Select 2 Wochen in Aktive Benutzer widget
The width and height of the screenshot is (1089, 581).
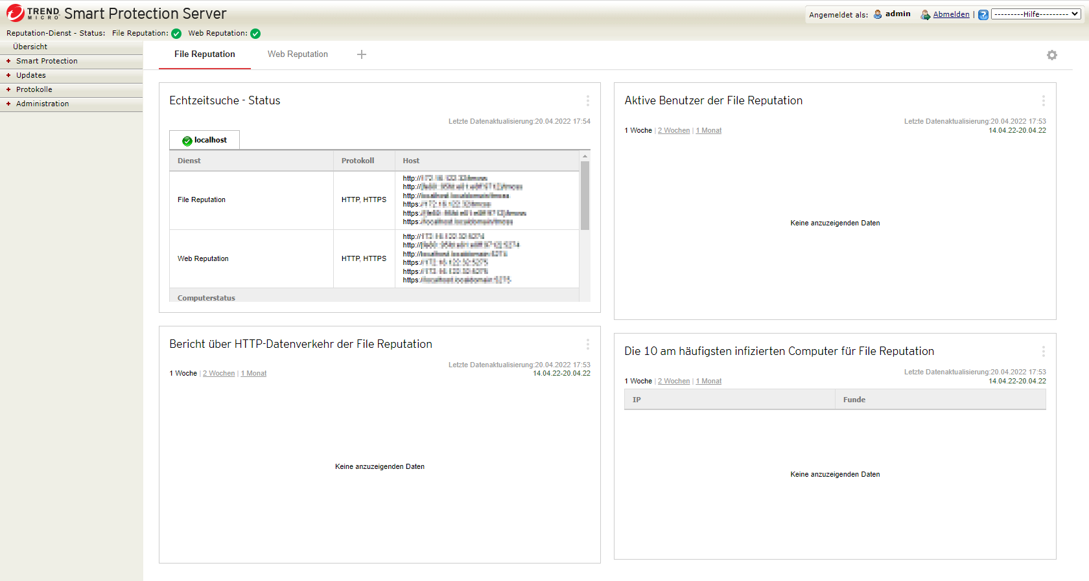[673, 131]
